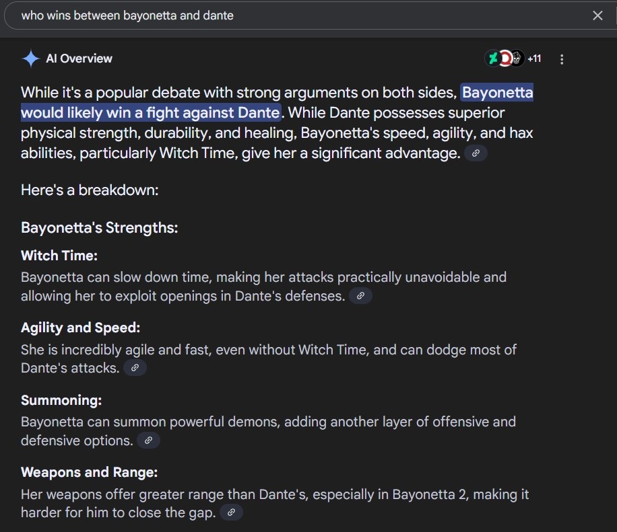617x532 pixels.
Task: Click the 'AI Overview' label
Action: 79,59
